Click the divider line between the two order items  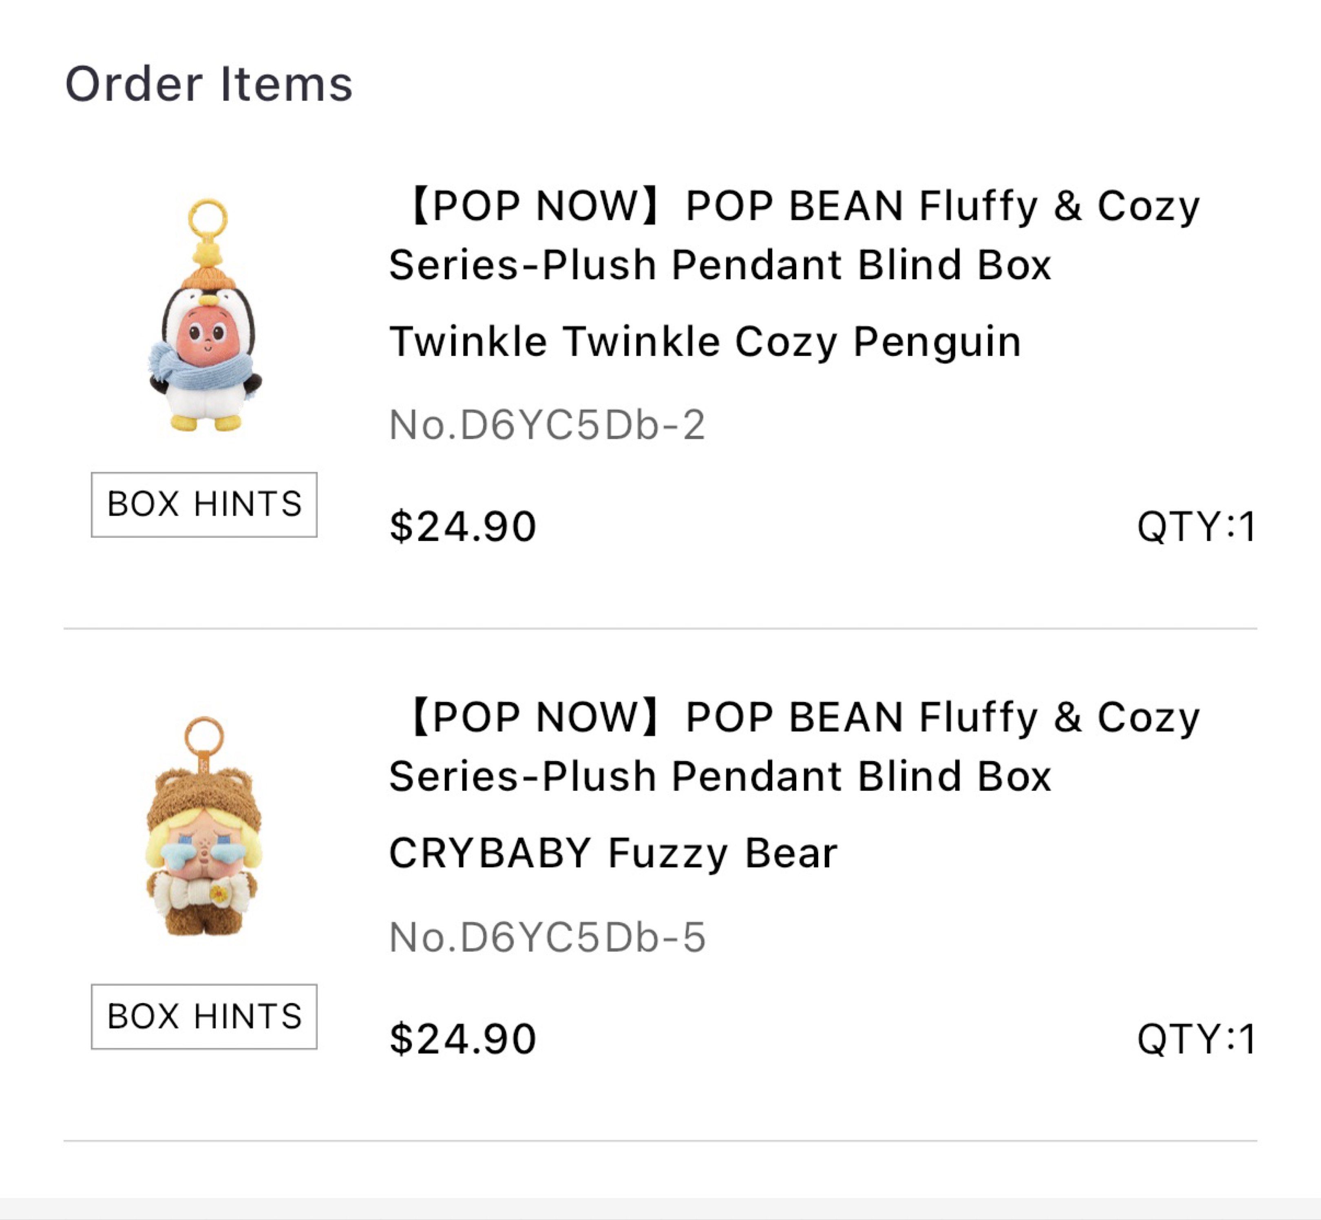[x=660, y=627]
